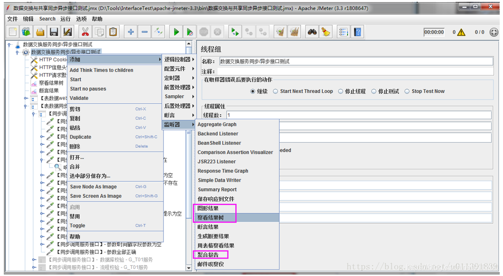This screenshot has width=503, height=276.
Task: Click the 名称 input field
Action: point(356,61)
